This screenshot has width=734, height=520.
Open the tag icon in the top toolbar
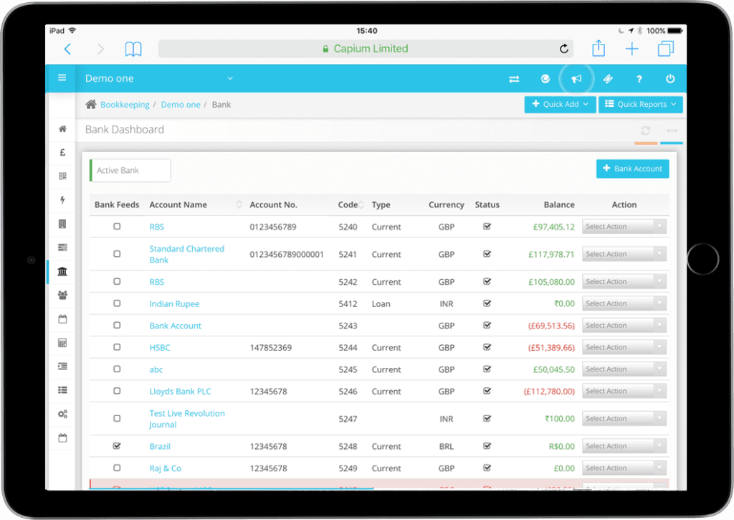coord(608,79)
